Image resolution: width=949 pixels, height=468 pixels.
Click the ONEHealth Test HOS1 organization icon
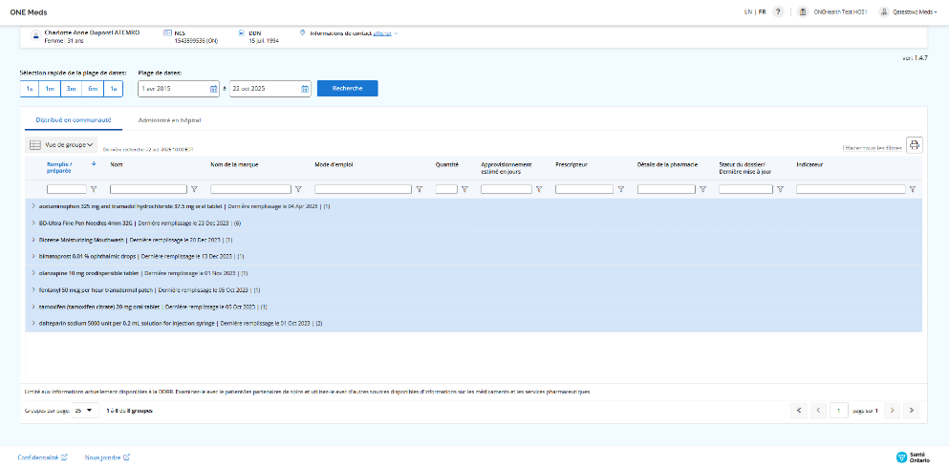[803, 12]
